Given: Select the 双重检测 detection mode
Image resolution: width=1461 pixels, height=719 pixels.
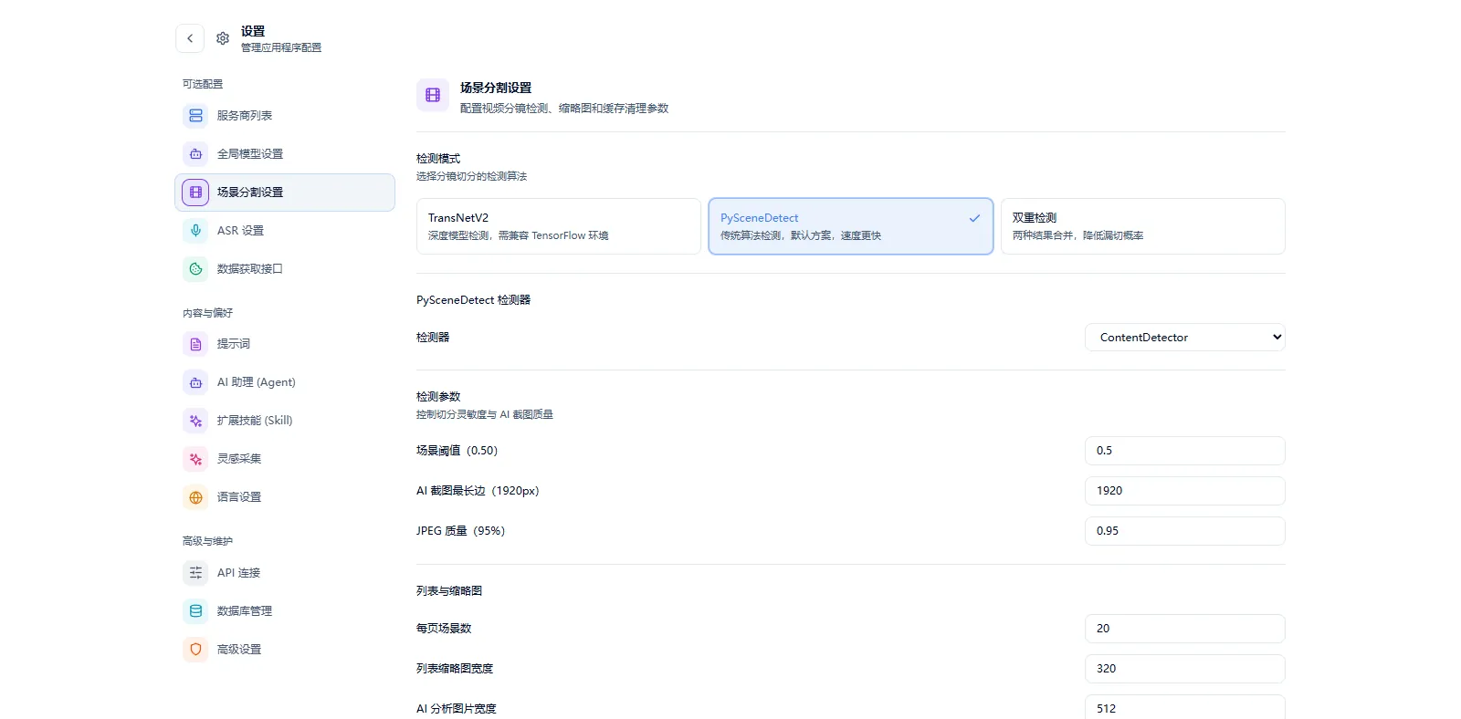Looking at the screenshot, I should pos(1143,226).
